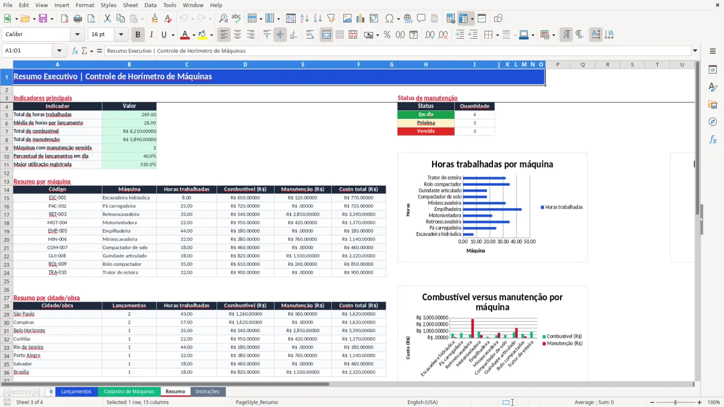The image size is (724, 407).
Task: Switch to the Lançamentos sheet tab
Action: (76, 391)
